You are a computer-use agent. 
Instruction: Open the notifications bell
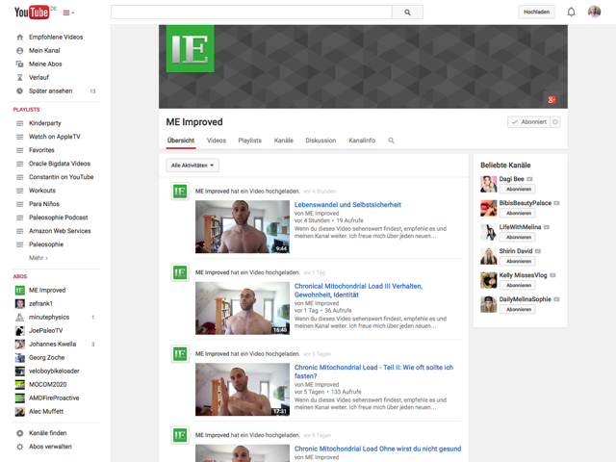pyautogui.click(x=571, y=13)
